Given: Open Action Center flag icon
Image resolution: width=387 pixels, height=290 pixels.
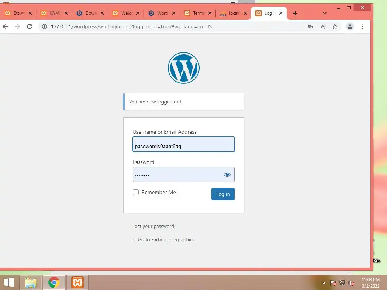Looking at the screenshot, I should click(x=333, y=283).
